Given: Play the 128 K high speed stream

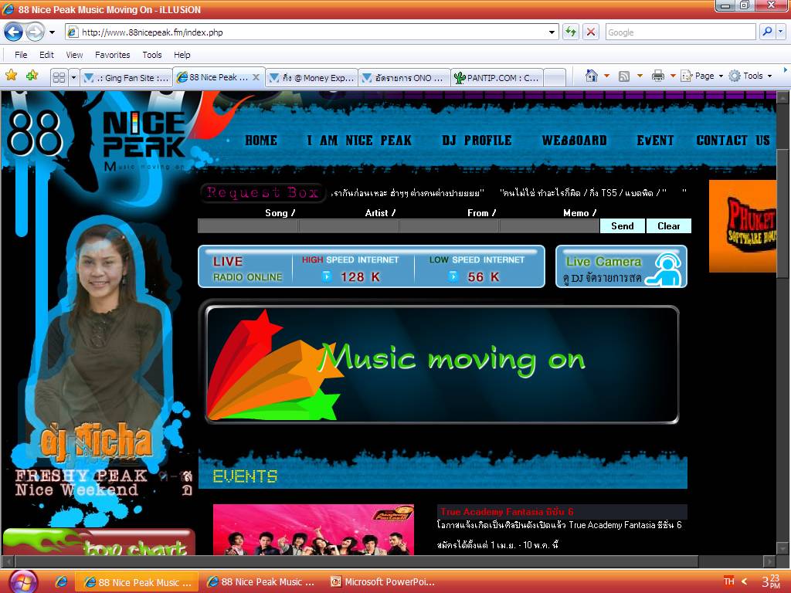Looking at the screenshot, I should point(327,276).
